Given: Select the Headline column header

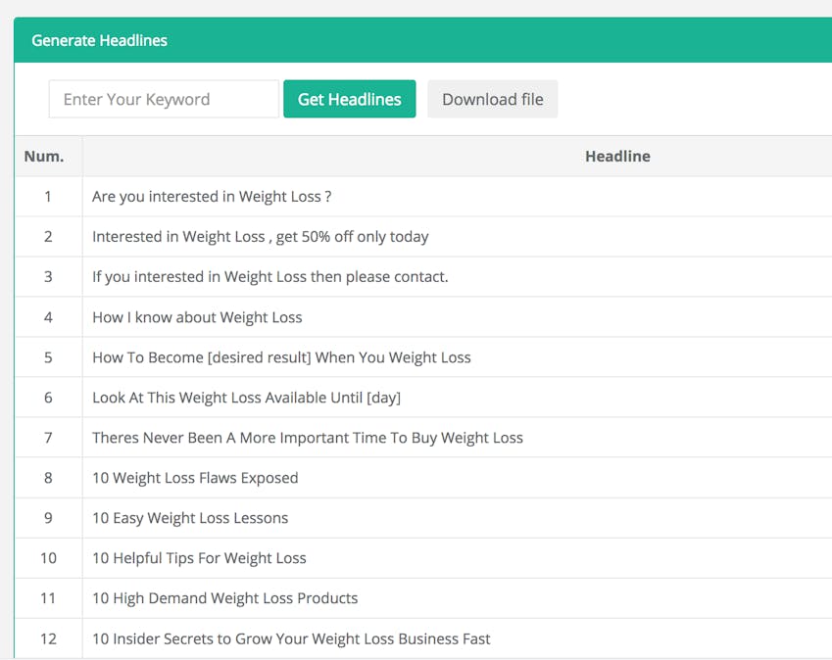Looking at the screenshot, I should pyautogui.click(x=617, y=156).
